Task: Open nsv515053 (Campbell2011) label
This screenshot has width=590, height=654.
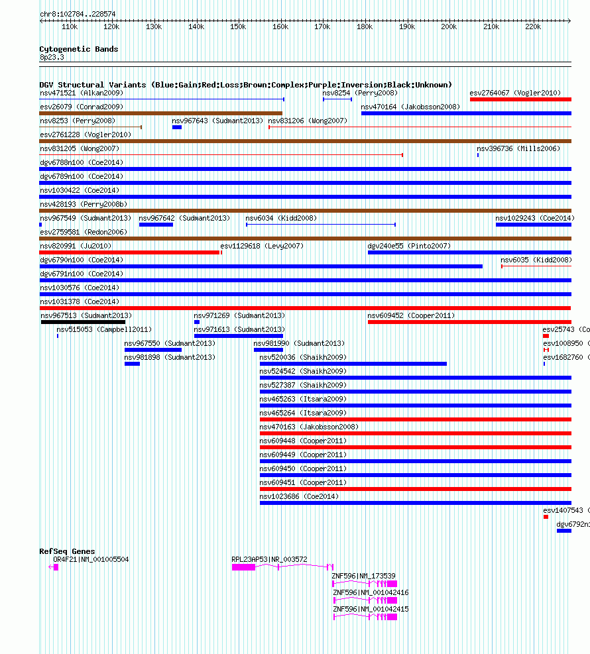Action: click(x=104, y=329)
